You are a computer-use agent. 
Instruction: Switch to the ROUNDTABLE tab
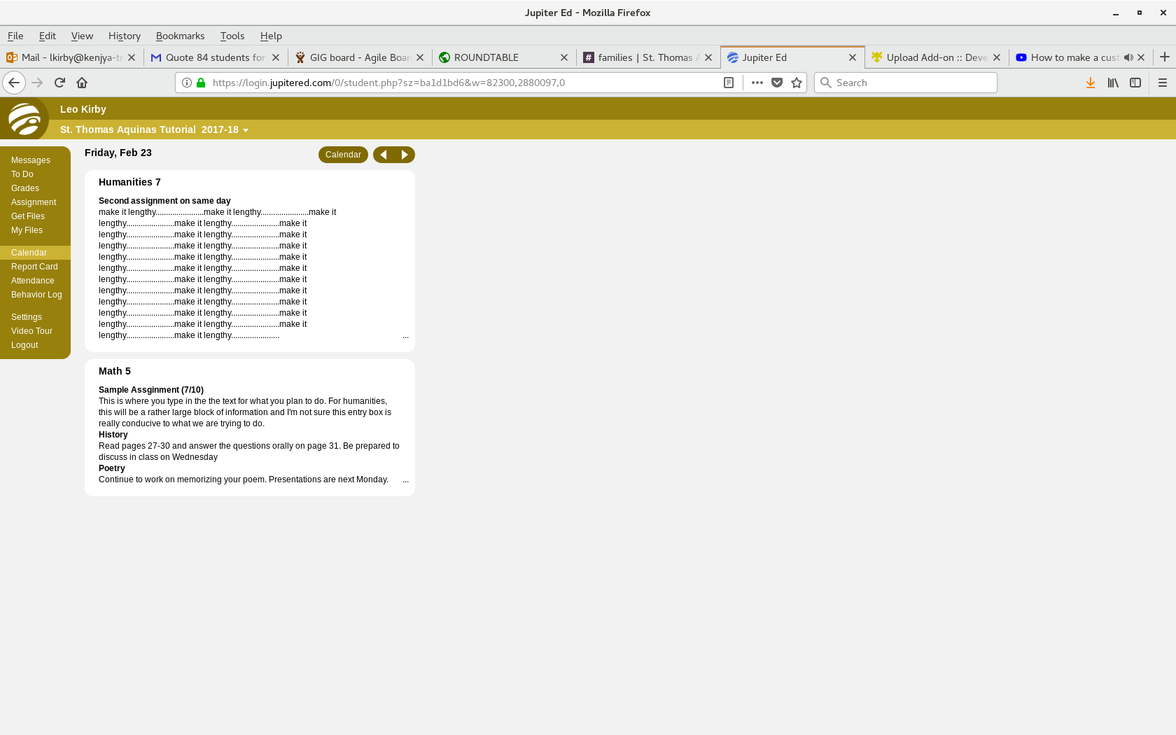(x=504, y=57)
